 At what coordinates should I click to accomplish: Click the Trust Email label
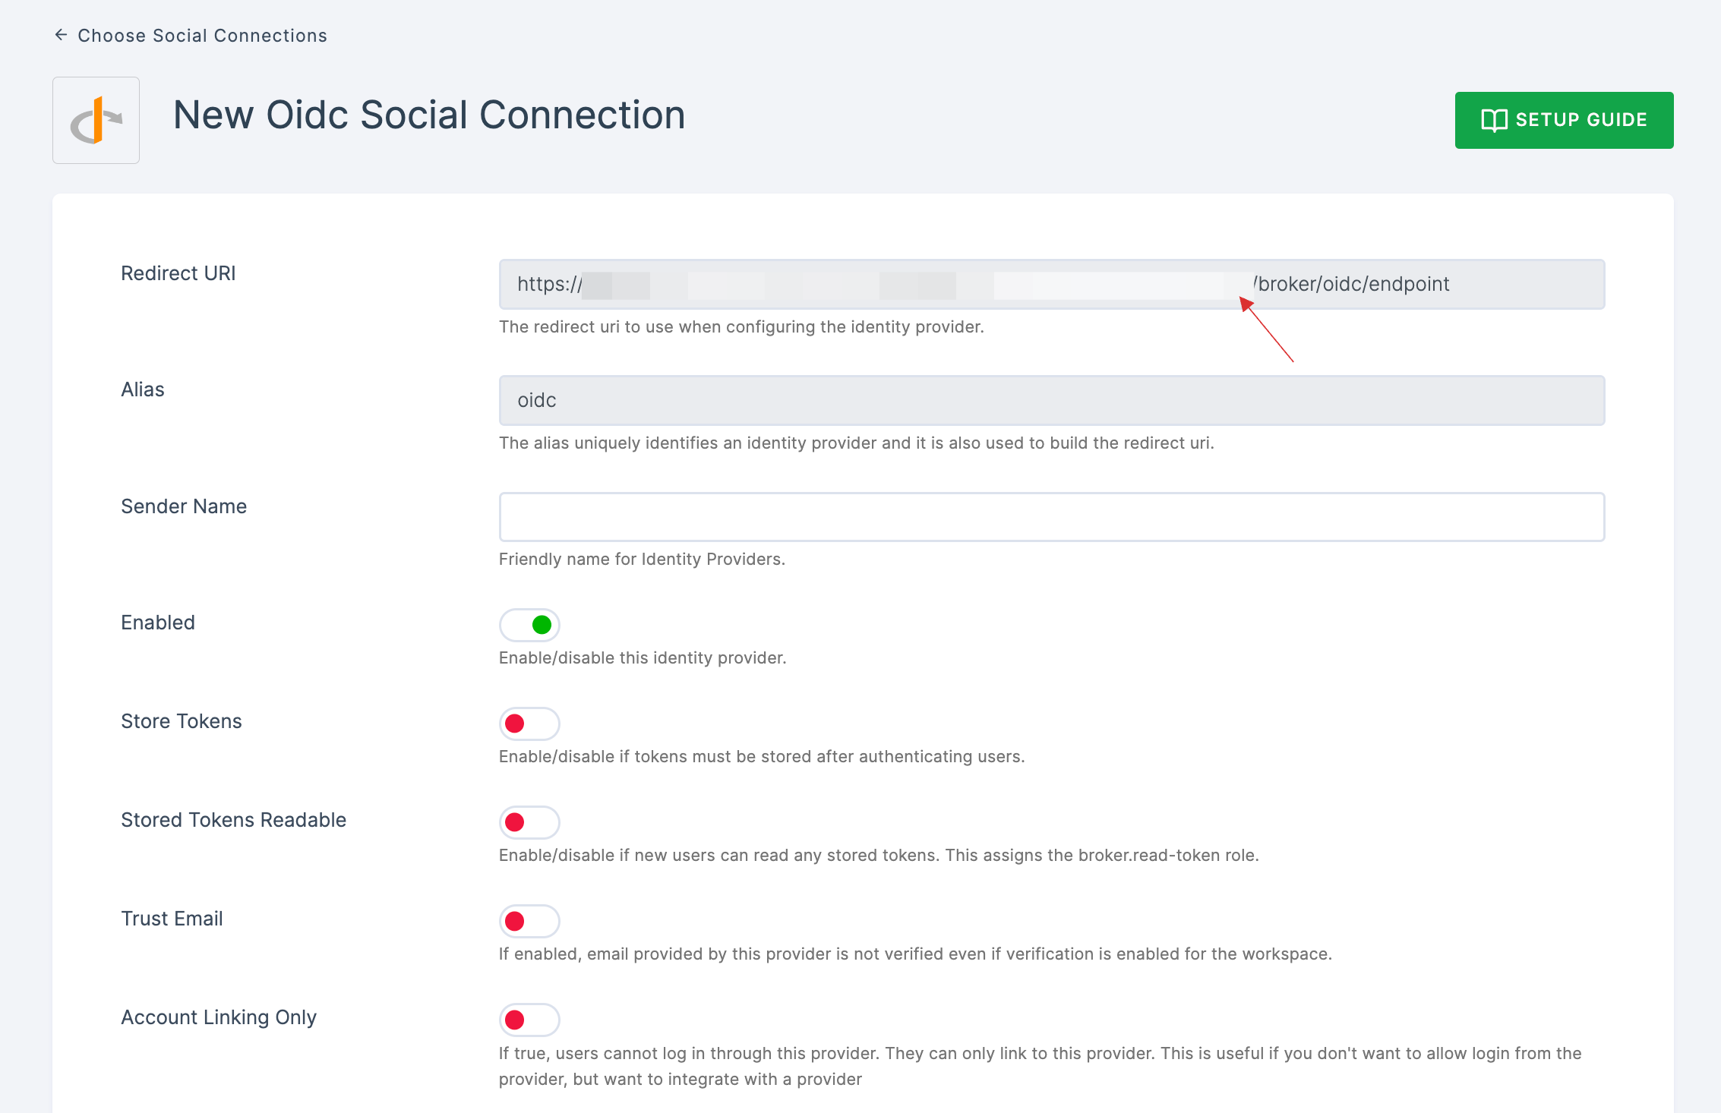click(172, 919)
